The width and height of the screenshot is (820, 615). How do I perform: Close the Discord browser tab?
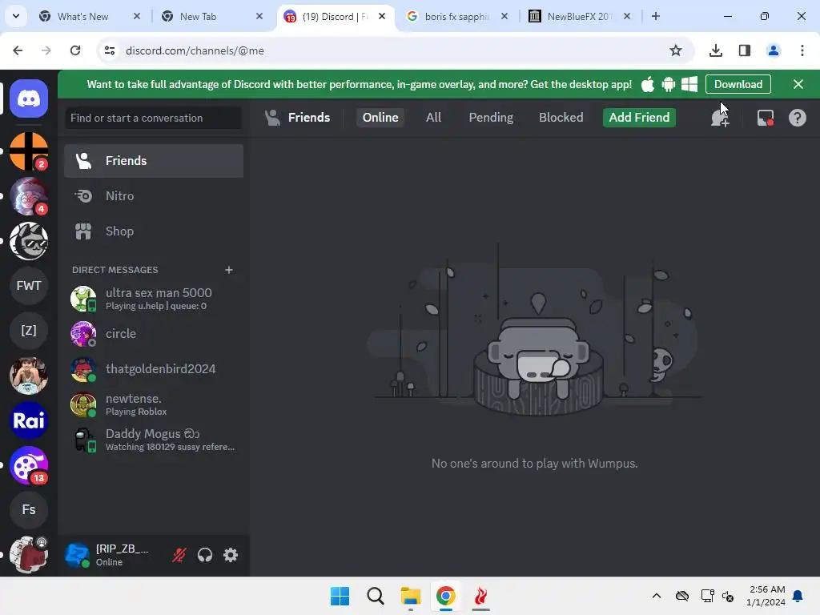tap(382, 16)
